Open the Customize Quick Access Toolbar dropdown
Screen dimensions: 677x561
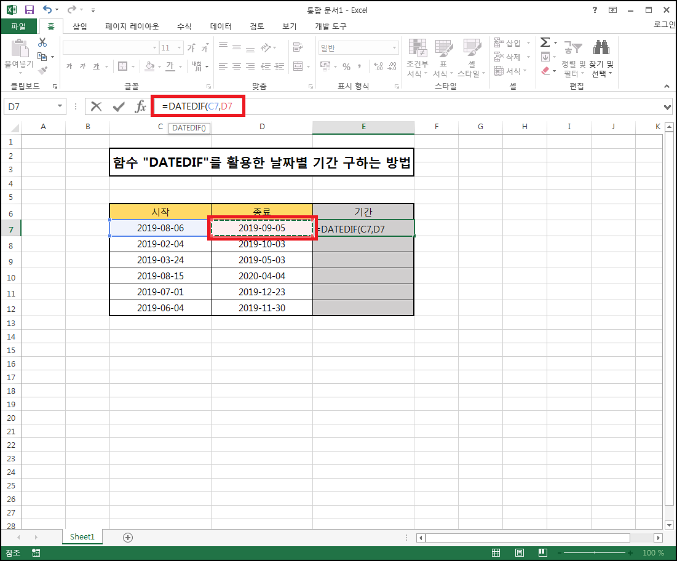[x=93, y=10]
